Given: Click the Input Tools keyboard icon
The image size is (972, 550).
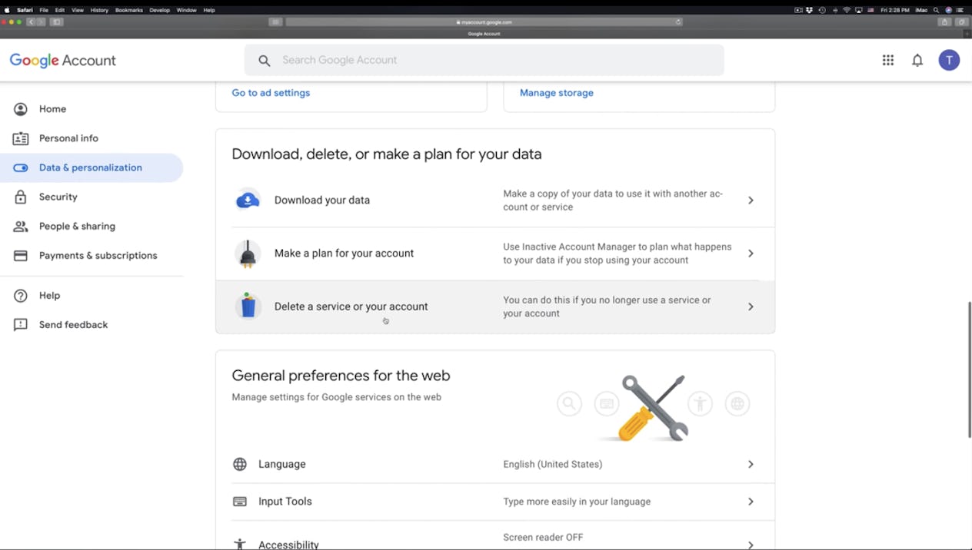Looking at the screenshot, I should pos(240,502).
